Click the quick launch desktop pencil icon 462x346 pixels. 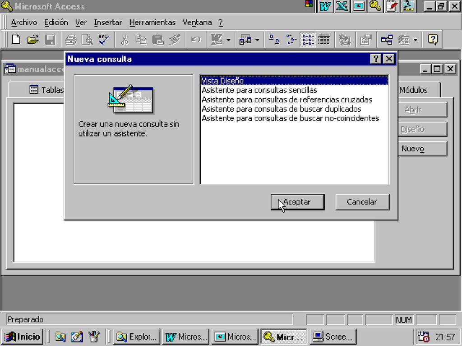click(x=77, y=337)
